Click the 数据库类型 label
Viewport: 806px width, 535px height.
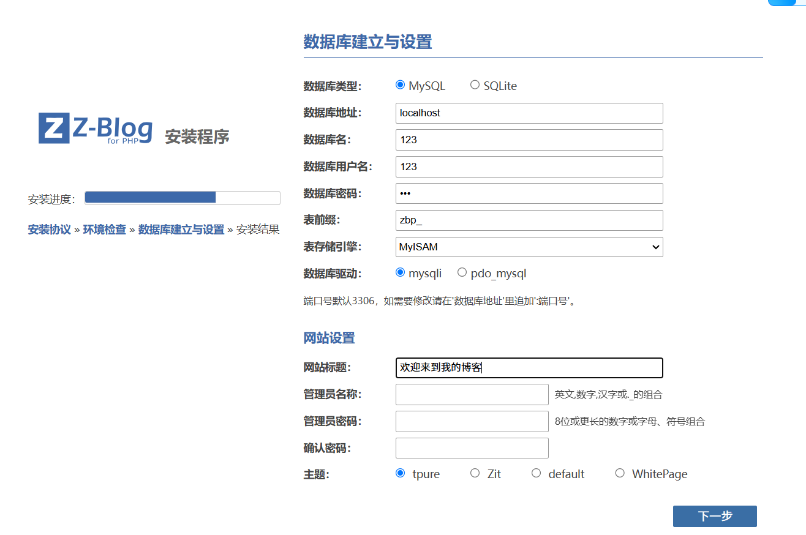point(333,86)
